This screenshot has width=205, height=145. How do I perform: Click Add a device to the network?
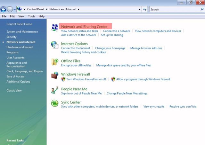tap(78, 35)
